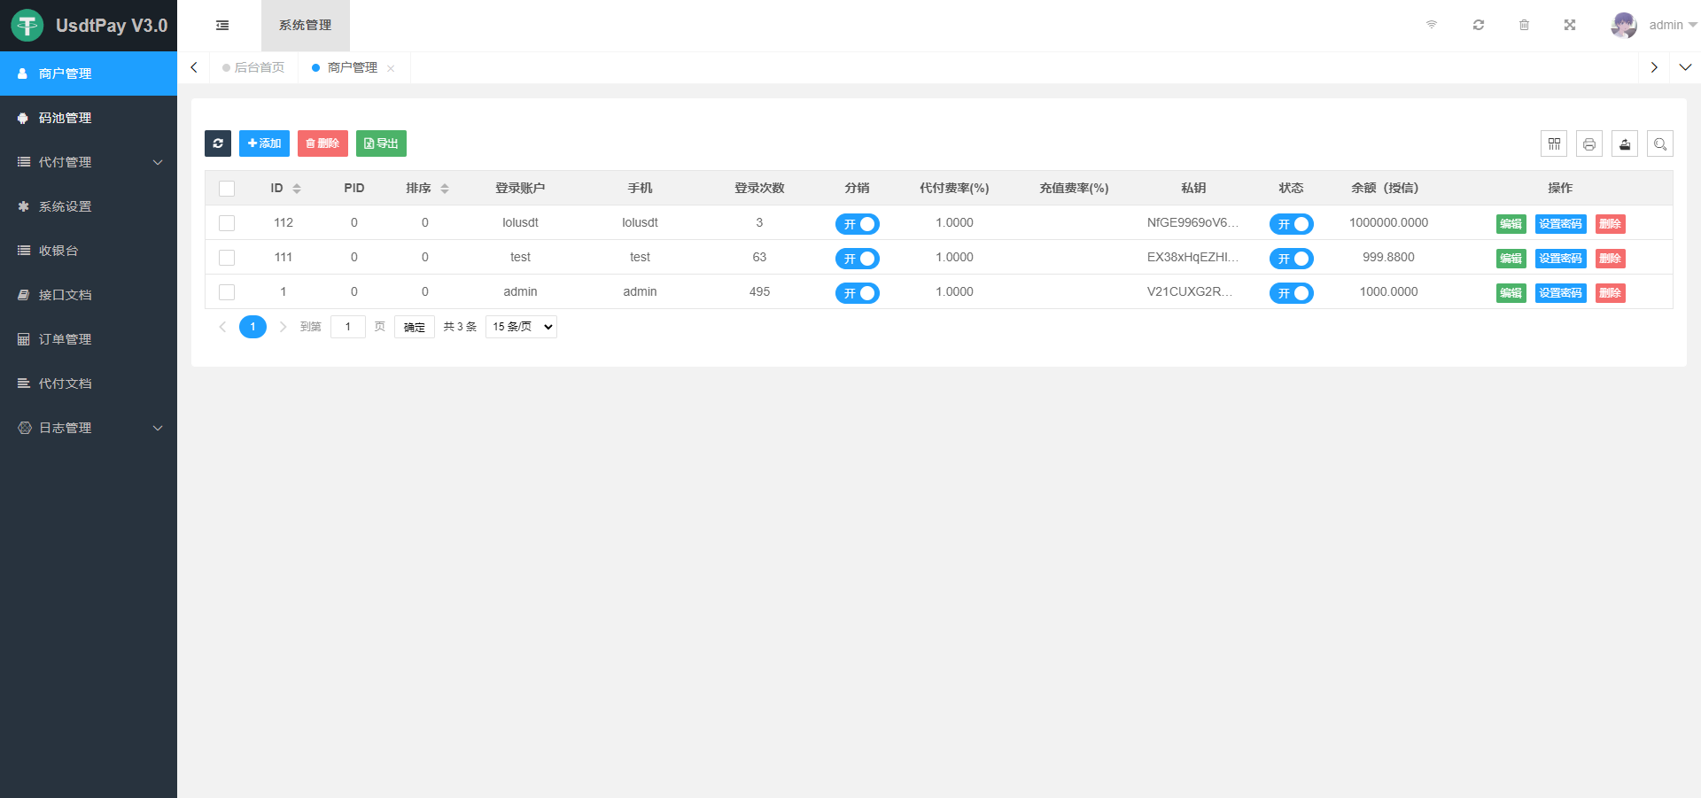
Task: Click the 收银台 cashier sidebar item
Action: [x=62, y=250]
